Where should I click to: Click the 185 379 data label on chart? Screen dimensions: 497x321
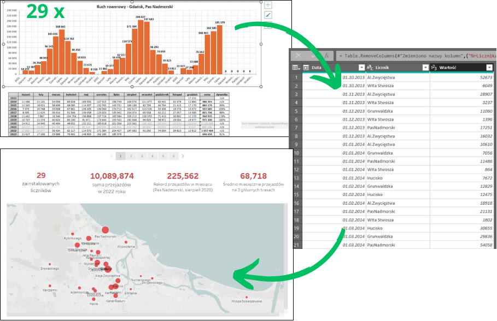[x=220, y=22]
